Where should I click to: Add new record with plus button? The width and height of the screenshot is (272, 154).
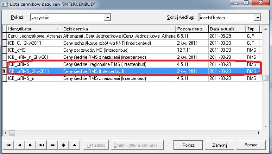pyautogui.click(x=63, y=145)
